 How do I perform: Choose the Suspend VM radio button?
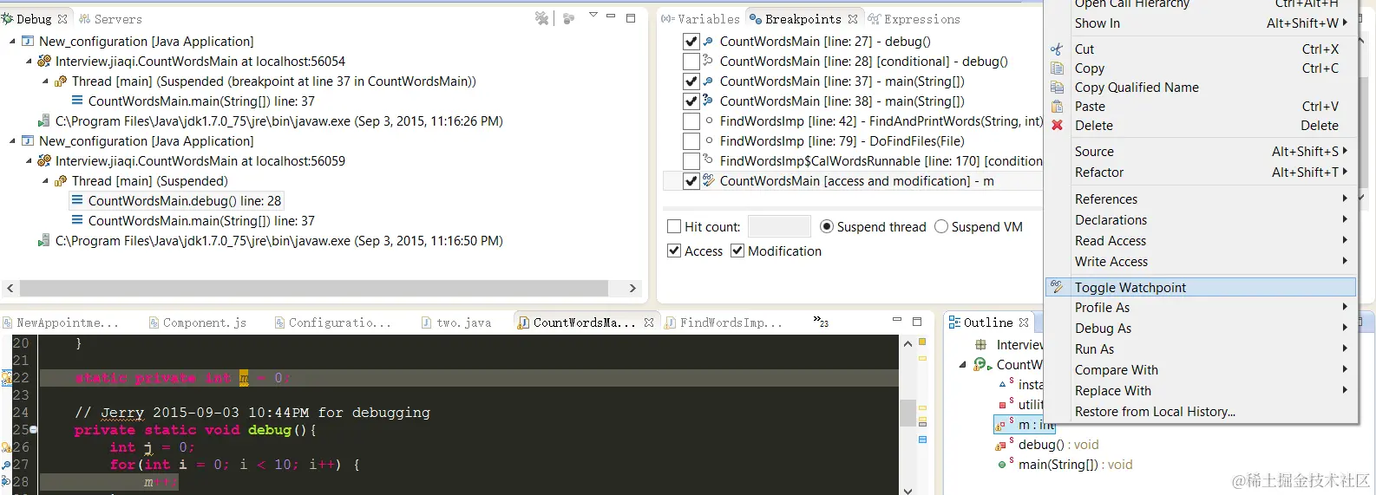point(941,227)
